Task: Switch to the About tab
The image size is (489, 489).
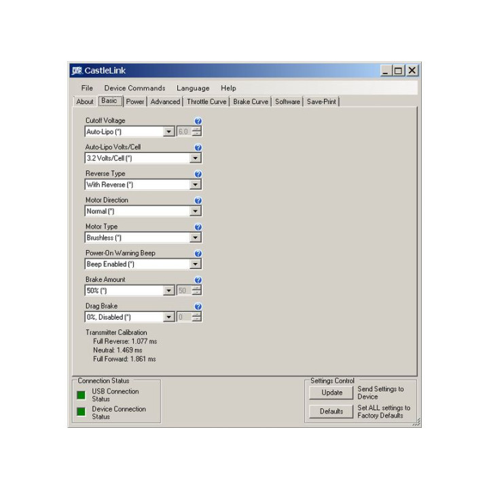Action: click(85, 102)
